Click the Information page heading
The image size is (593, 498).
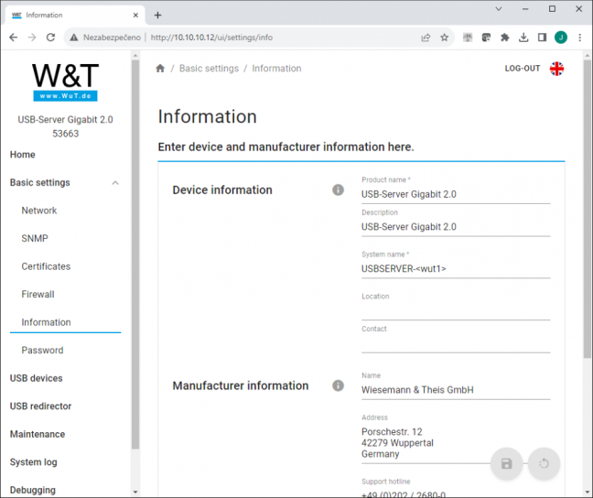[207, 116]
